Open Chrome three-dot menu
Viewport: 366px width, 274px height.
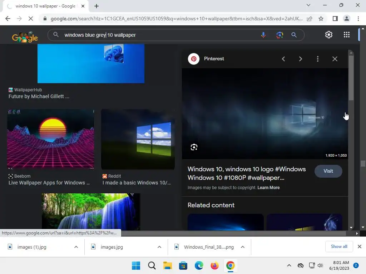click(358, 19)
